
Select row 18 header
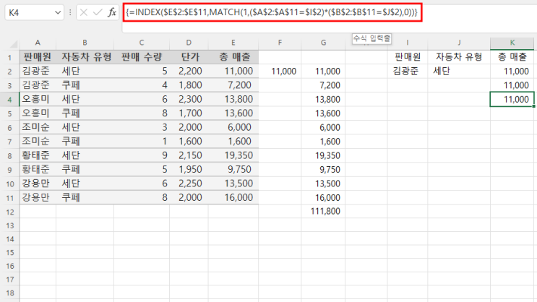pos(10,293)
